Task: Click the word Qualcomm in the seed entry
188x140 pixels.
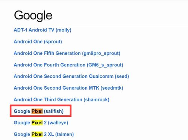Action: [x=101, y=76]
